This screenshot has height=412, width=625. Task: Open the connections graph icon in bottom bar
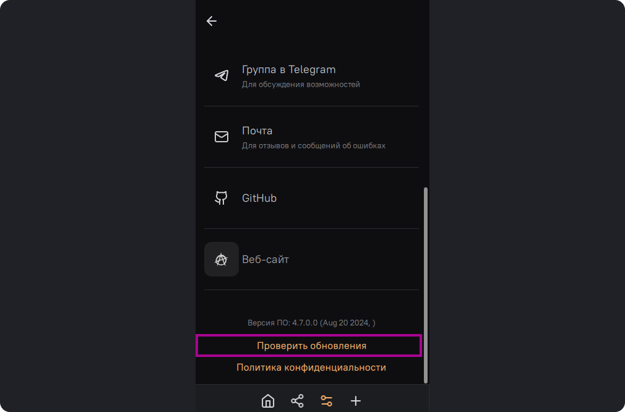[297, 401]
